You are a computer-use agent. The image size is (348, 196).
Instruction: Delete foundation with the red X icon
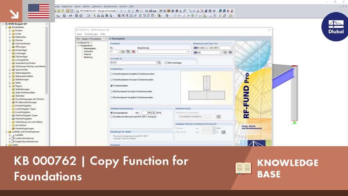[x=133, y=52]
